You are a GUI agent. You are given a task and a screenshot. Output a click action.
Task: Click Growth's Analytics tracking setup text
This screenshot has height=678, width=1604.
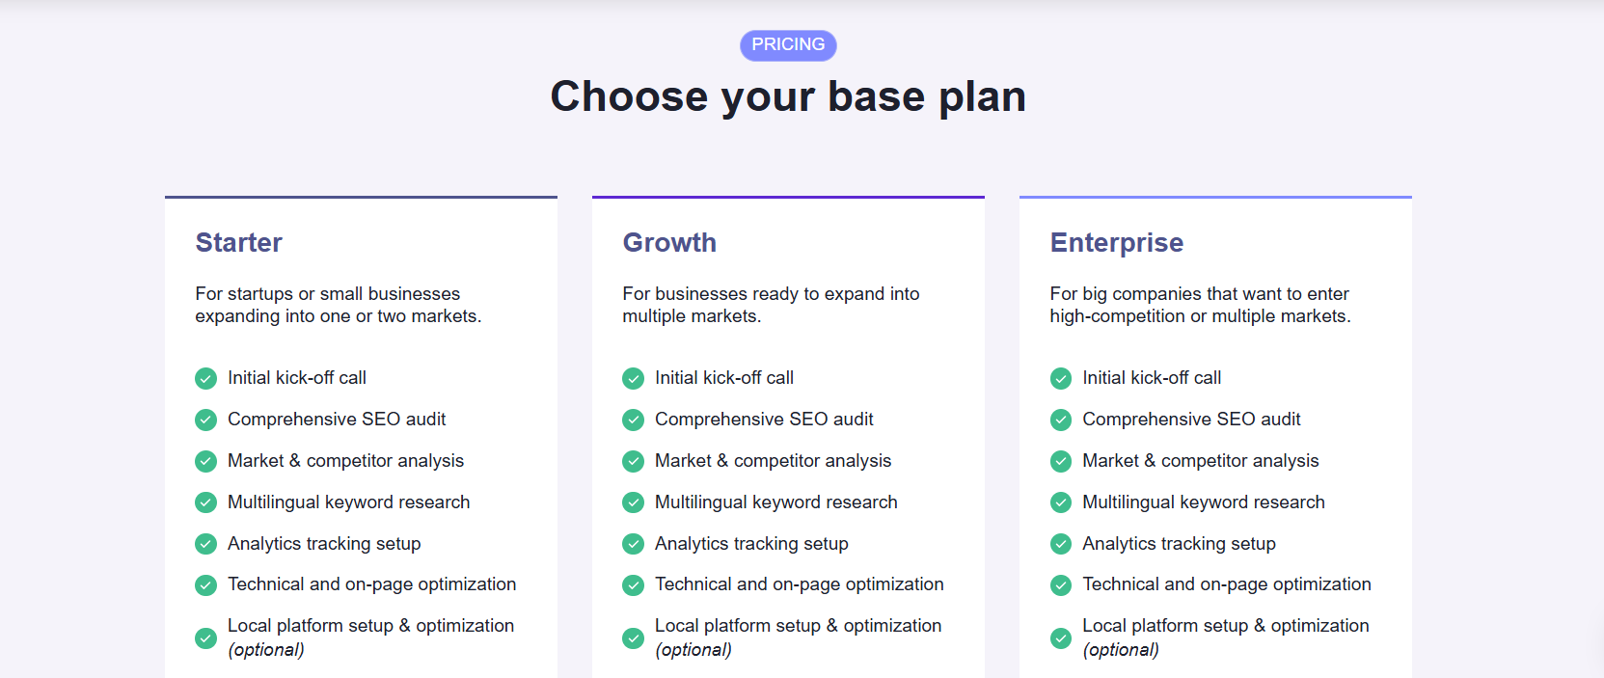(x=751, y=544)
